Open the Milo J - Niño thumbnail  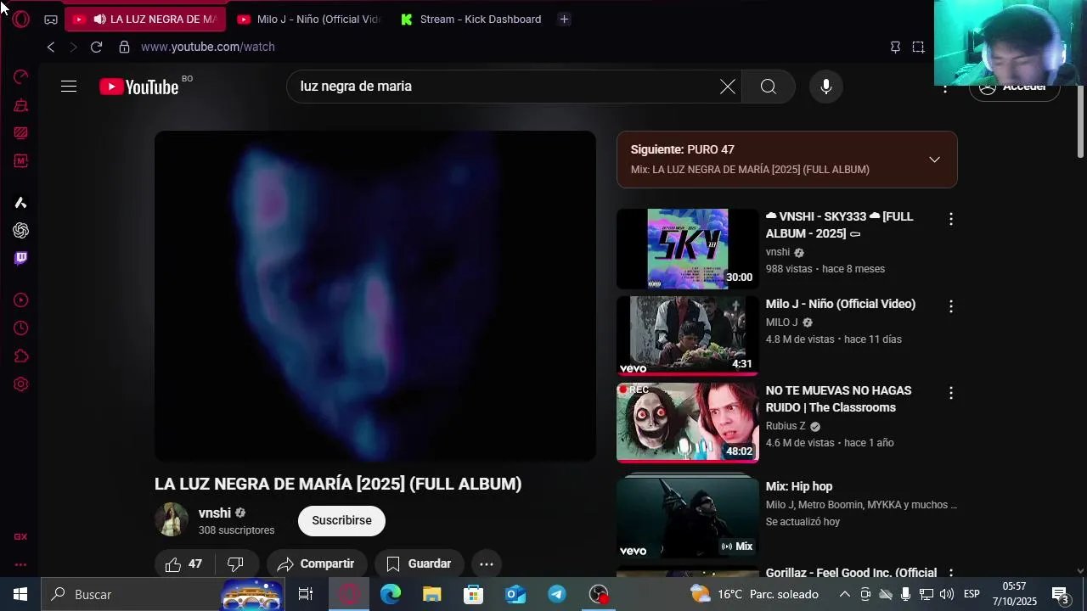[x=688, y=335]
